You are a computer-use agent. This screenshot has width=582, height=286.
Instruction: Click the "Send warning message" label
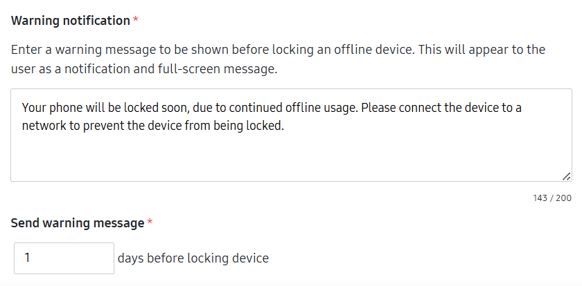pos(78,223)
